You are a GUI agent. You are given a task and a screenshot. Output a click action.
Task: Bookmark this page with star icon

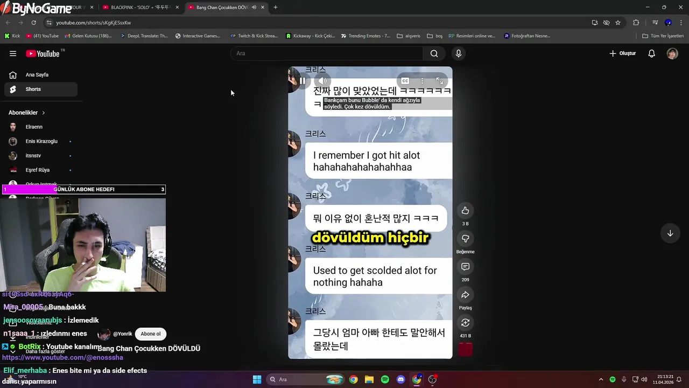pyautogui.click(x=618, y=23)
